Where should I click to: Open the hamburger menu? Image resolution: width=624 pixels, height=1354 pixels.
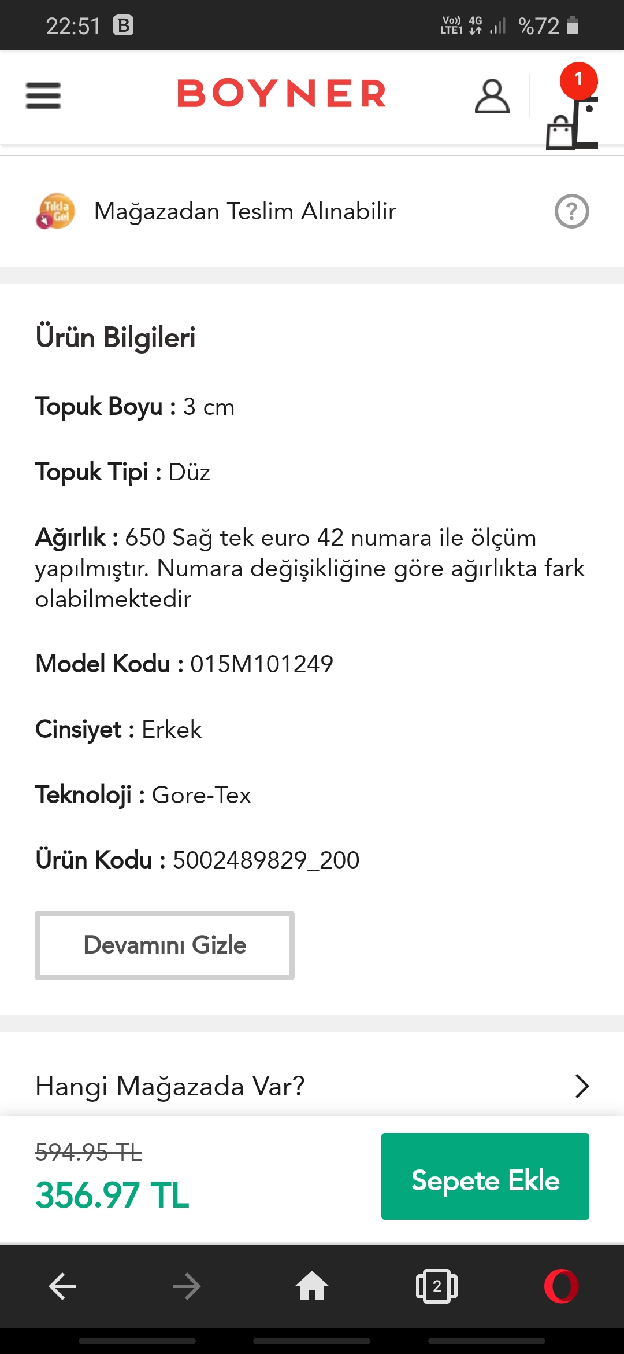coord(43,95)
